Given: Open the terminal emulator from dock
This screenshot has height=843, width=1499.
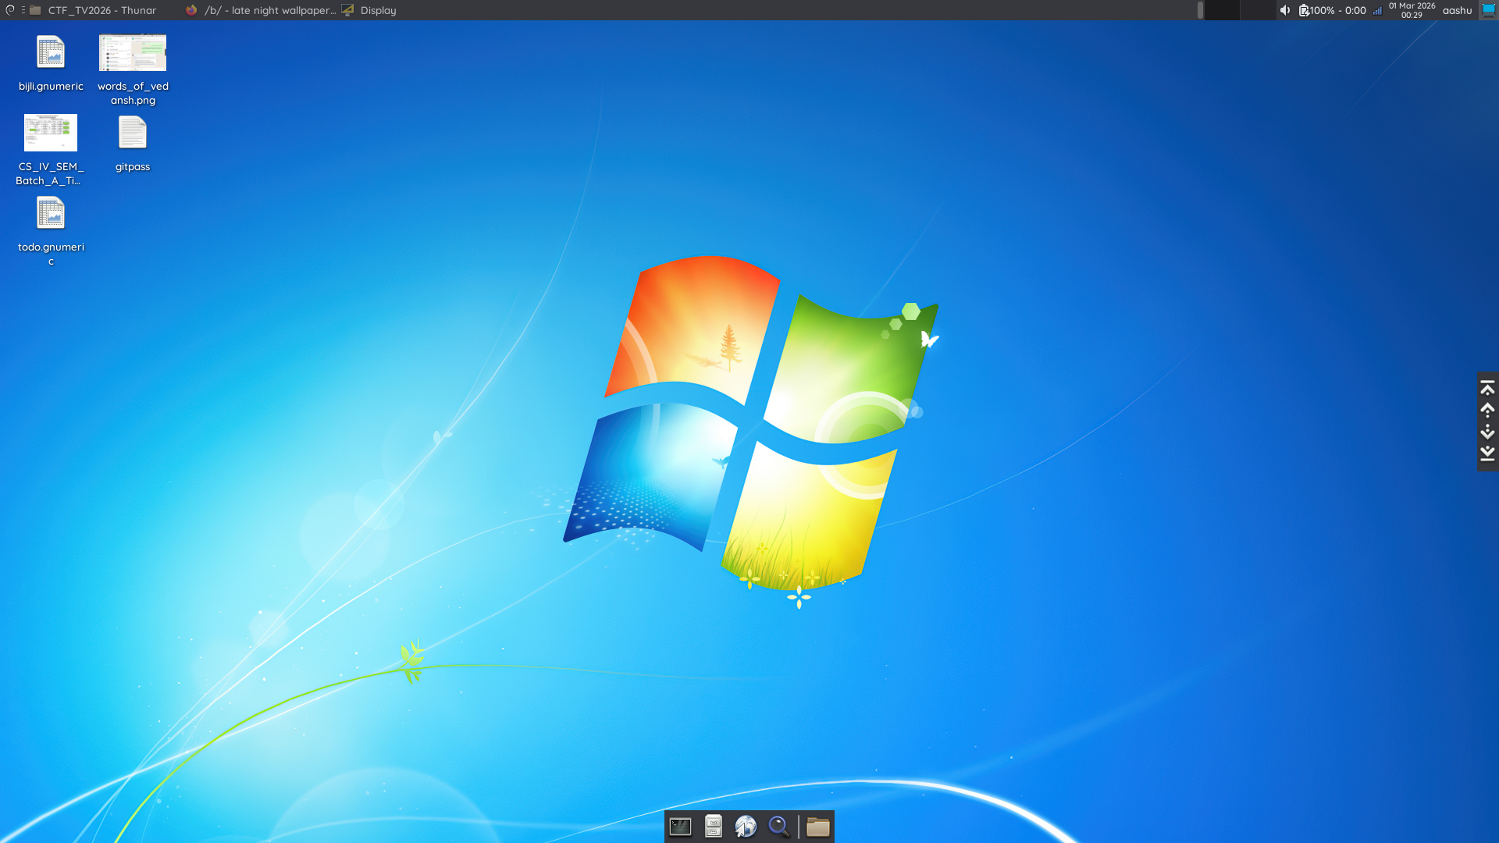Looking at the screenshot, I should point(680,827).
